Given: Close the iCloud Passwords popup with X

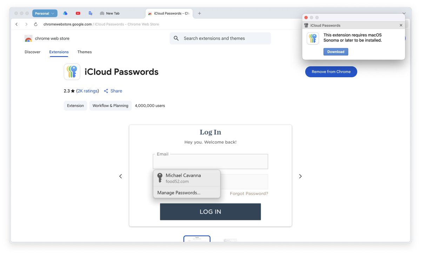Looking at the screenshot, I should click(x=401, y=25).
